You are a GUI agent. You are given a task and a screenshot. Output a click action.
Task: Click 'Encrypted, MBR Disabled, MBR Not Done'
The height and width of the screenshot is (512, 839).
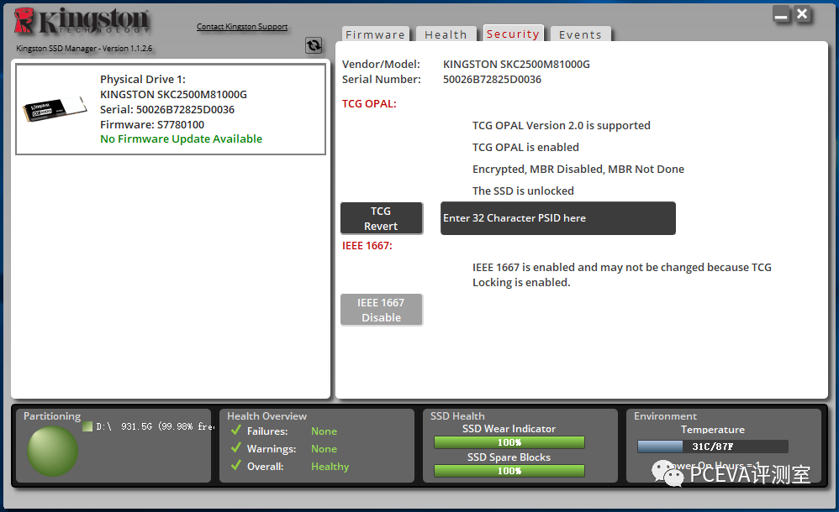pyautogui.click(x=578, y=170)
